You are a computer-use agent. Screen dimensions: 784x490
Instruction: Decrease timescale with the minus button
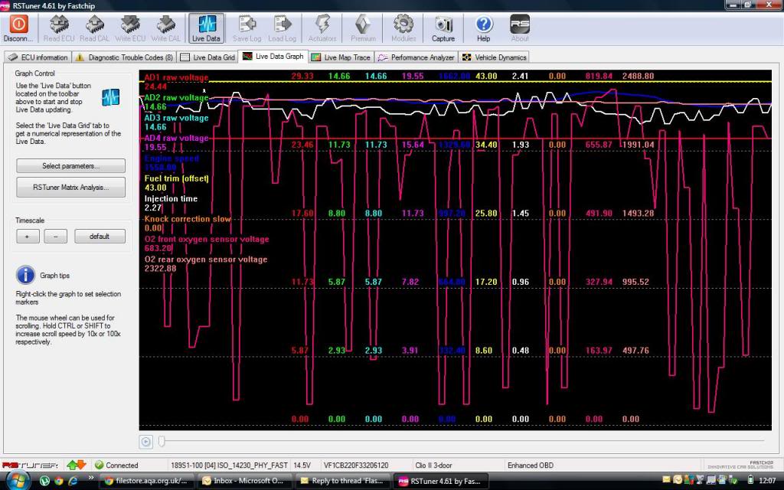pyautogui.click(x=55, y=237)
